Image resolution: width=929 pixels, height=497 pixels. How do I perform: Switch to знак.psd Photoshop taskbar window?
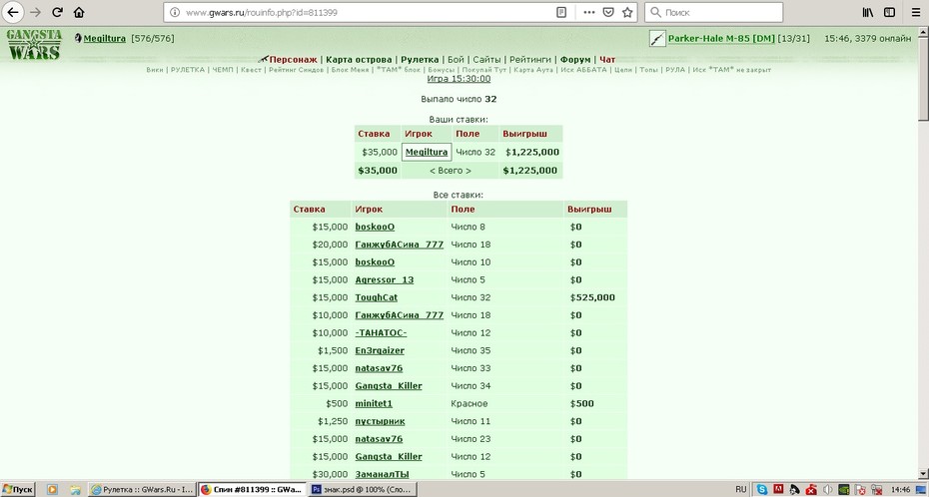coord(363,490)
